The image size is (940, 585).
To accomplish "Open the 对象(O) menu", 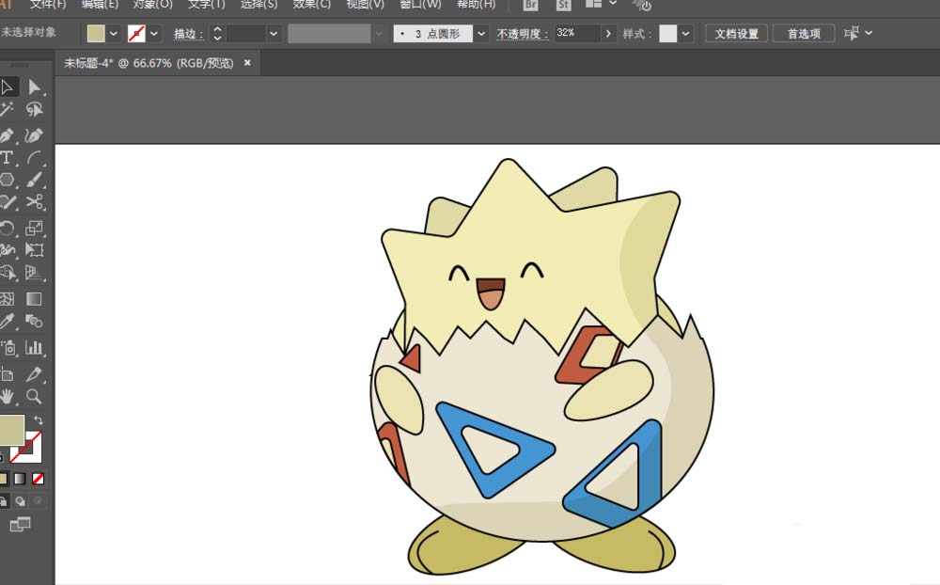I will point(153,4).
